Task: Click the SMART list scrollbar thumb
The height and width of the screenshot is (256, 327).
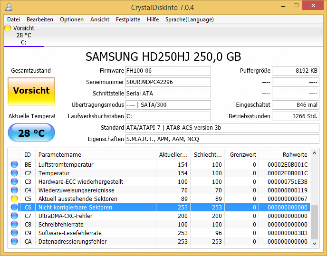Action: point(315,222)
